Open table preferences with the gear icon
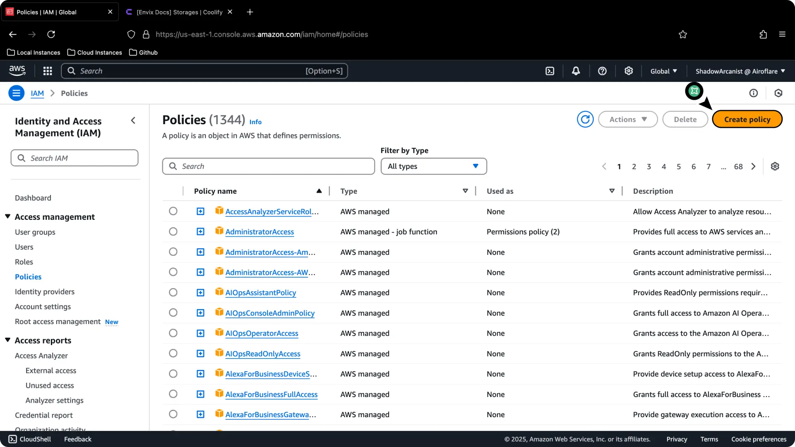Image resolution: width=795 pixels, height=447 pixels. pos(775,166)
